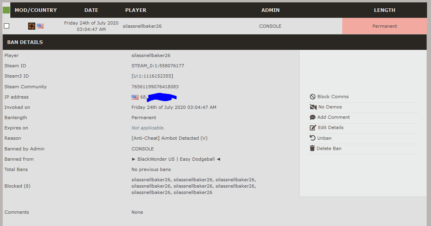This screenshot has height=226, width=431.
Task: Click the No previous bans text
Action: coord(151,169)
